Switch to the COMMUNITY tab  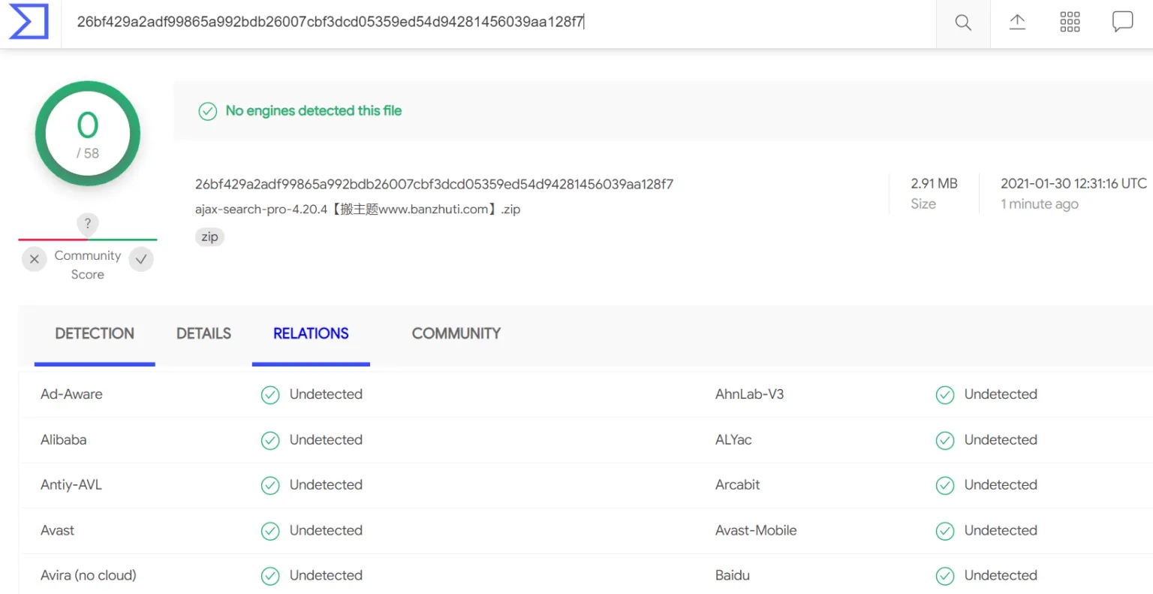[x=456, y=333]
